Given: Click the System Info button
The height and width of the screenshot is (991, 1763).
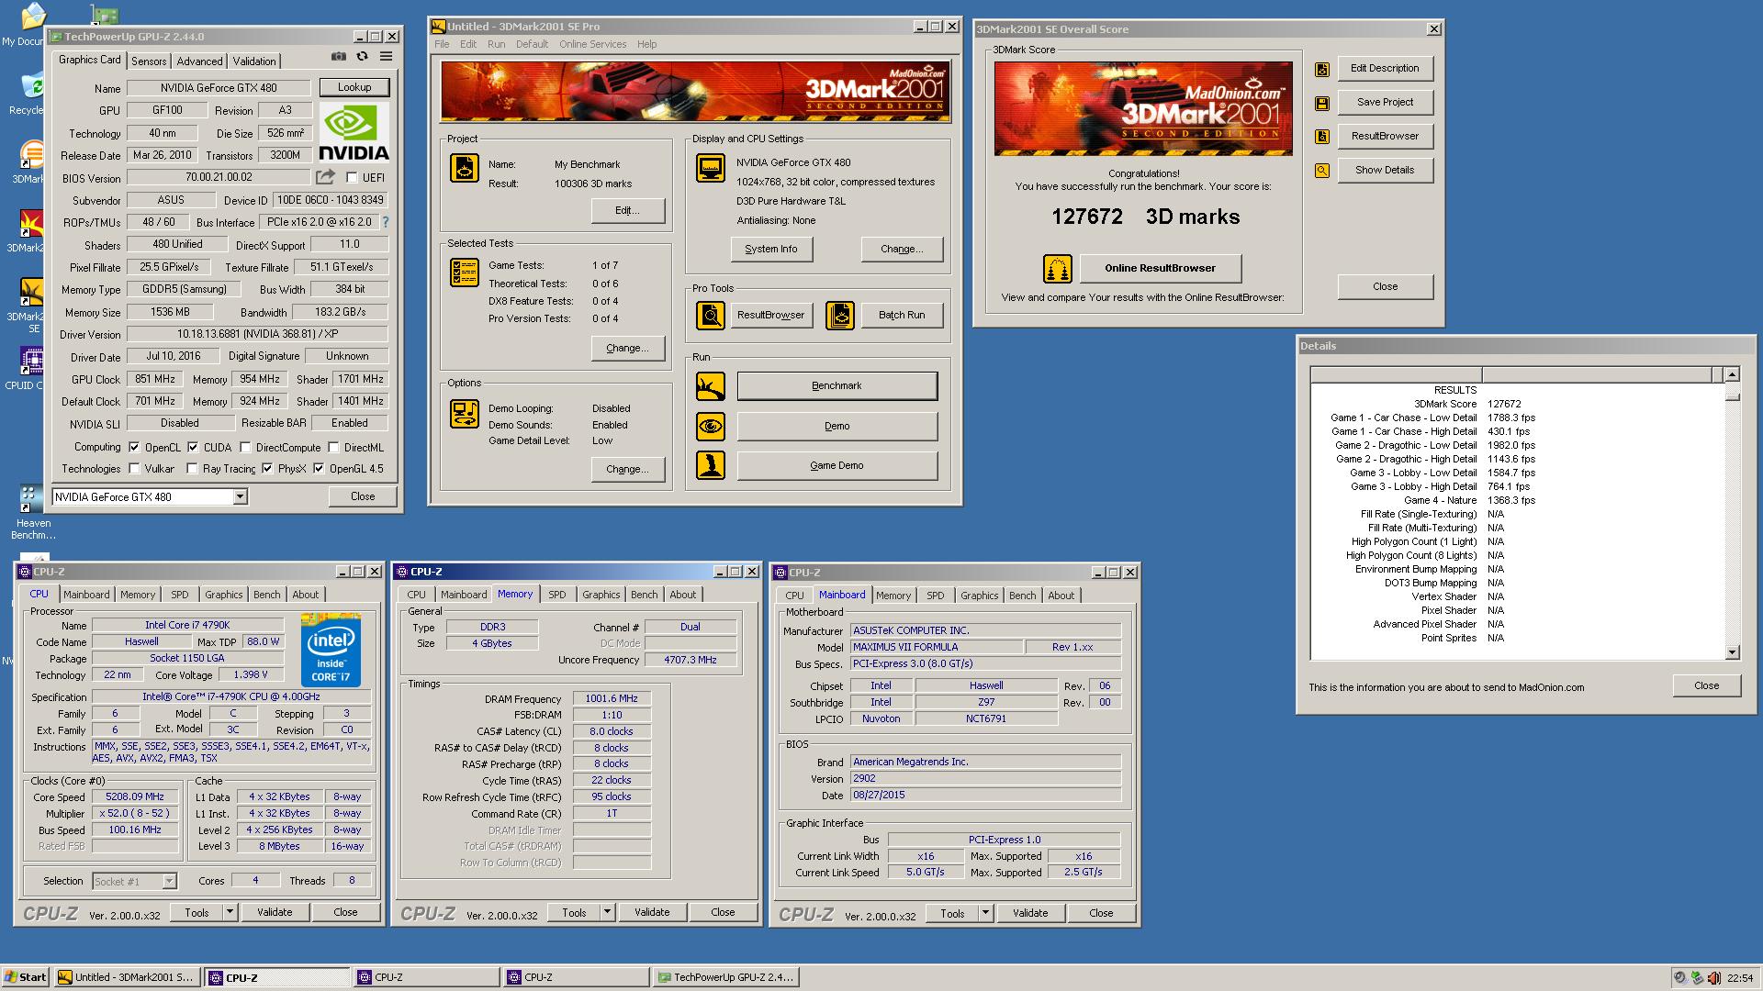Looking at the screenshot, I should coord(771,249).
